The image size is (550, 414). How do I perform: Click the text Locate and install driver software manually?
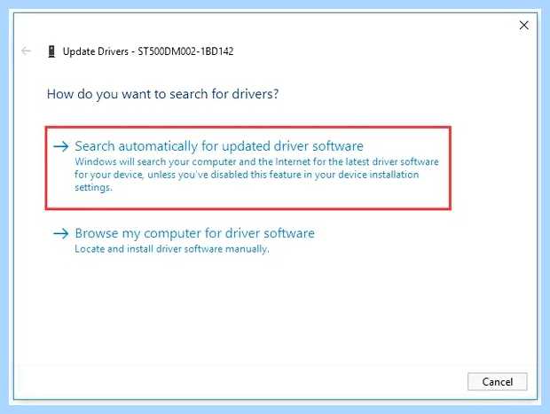pyautogui.click(x=172, y=249)
